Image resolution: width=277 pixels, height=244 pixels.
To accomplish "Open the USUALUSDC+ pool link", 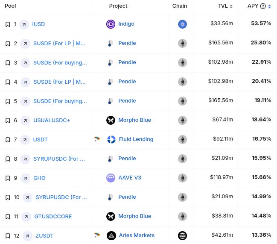I will tap(52, 121).
